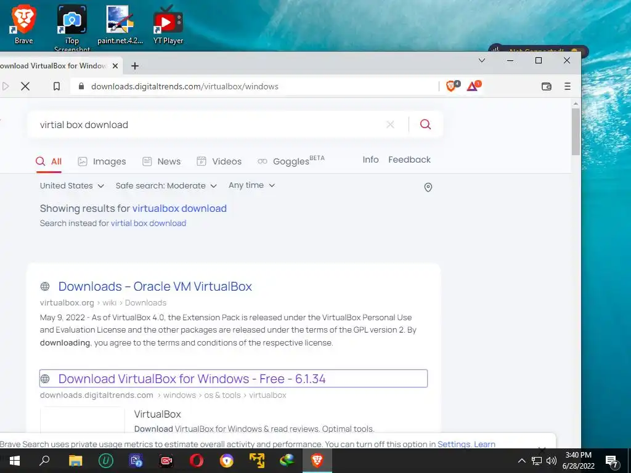This screenshot has width=631, height=473.
Task: Bookmark this page
Action: tap(57, 86)
